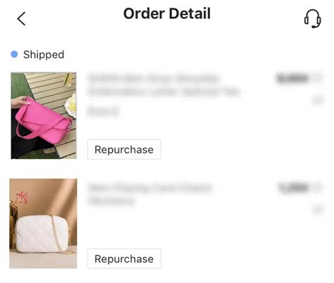Screen dimensions: 334x283
Task: Open the pink shoulder bag thumbnail
Action: [44, 115]
